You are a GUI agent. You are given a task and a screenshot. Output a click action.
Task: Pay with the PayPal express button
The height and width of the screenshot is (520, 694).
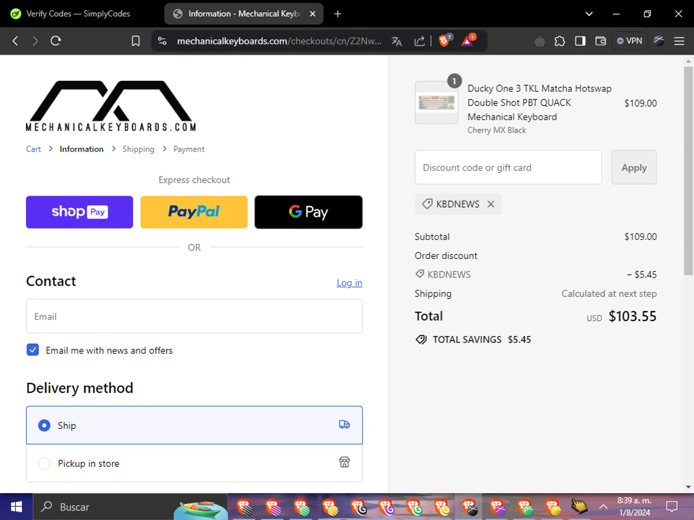pos(194,212)
